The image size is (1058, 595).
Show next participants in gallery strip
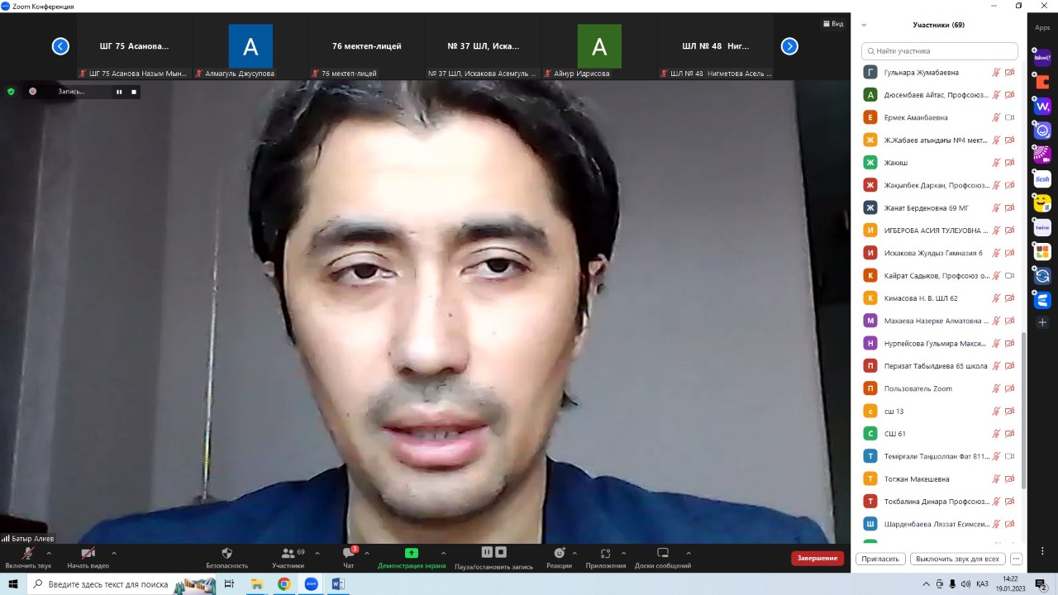(789, 46)
